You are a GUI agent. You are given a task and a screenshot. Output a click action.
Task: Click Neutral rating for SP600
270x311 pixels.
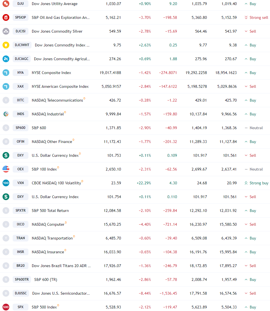tap(254, 128)
